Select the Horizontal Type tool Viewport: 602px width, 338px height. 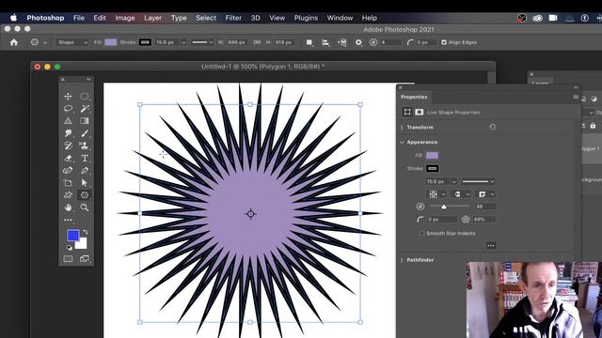[85, 158]
